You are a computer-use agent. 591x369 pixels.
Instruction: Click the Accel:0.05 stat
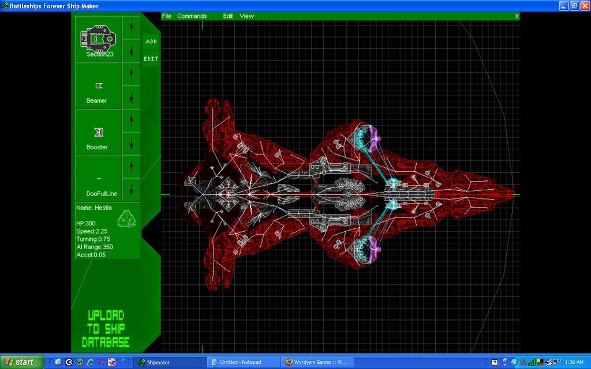[x=91, y=255]
